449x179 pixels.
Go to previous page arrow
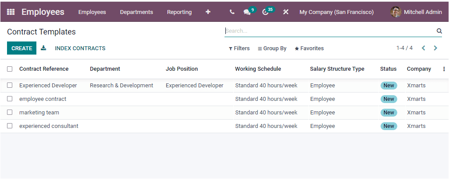424,48
